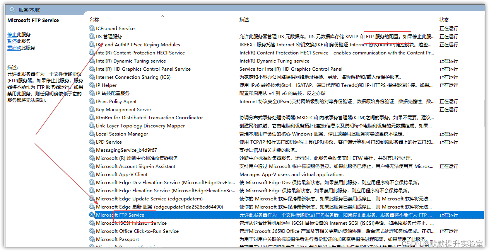Screen dimensions: 489x251
Task: Click the Service for Intel(R) HD Graphics description
Action: (x=291, y=69)
